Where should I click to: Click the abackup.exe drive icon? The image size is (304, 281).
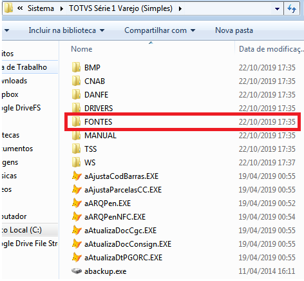[77, 271]
